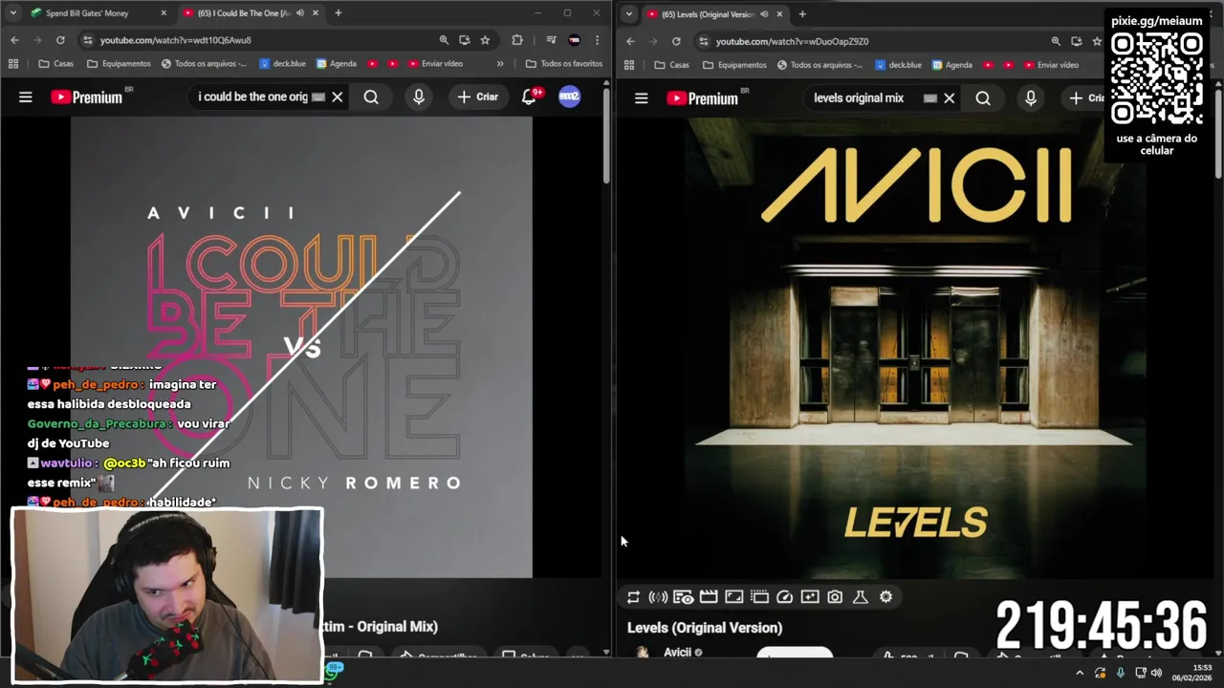1224x688 pixels.
Task: Click left window address bar URL
Action: point(175,40)
